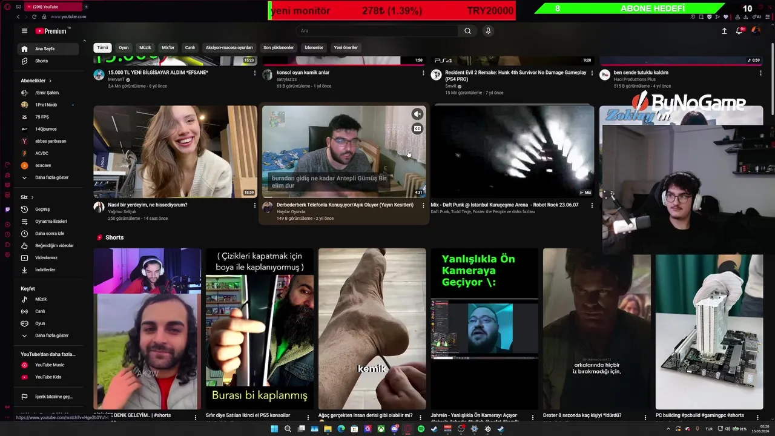Open İndirilenler in the sidebar
Image resolution: width=775 pixels, height=436 pixels.
tap(48, 270)
